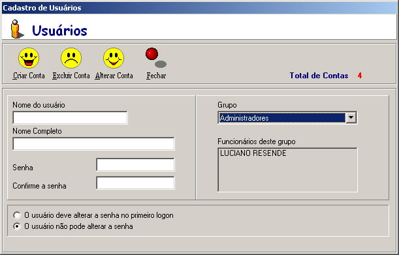The width and height of the screenshot is (399, 255).
Task: Select LUCIANO RESENDE in the employees list
Action: 253,153
